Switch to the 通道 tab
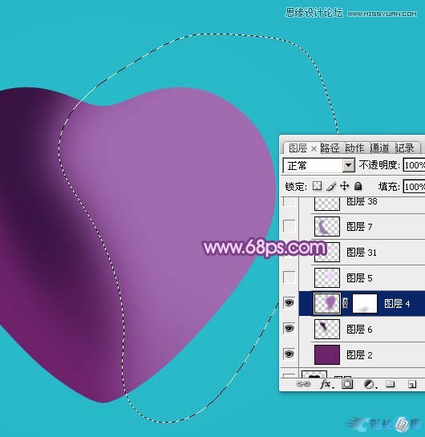 pos(380,148)
